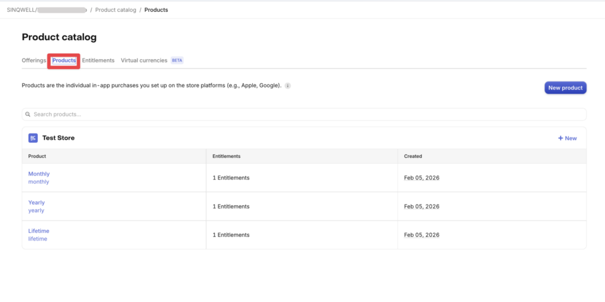Screen dimensions: 605x302
Task: Go to SINQWELL in the breadcrumb
Action: coord(18,10)
